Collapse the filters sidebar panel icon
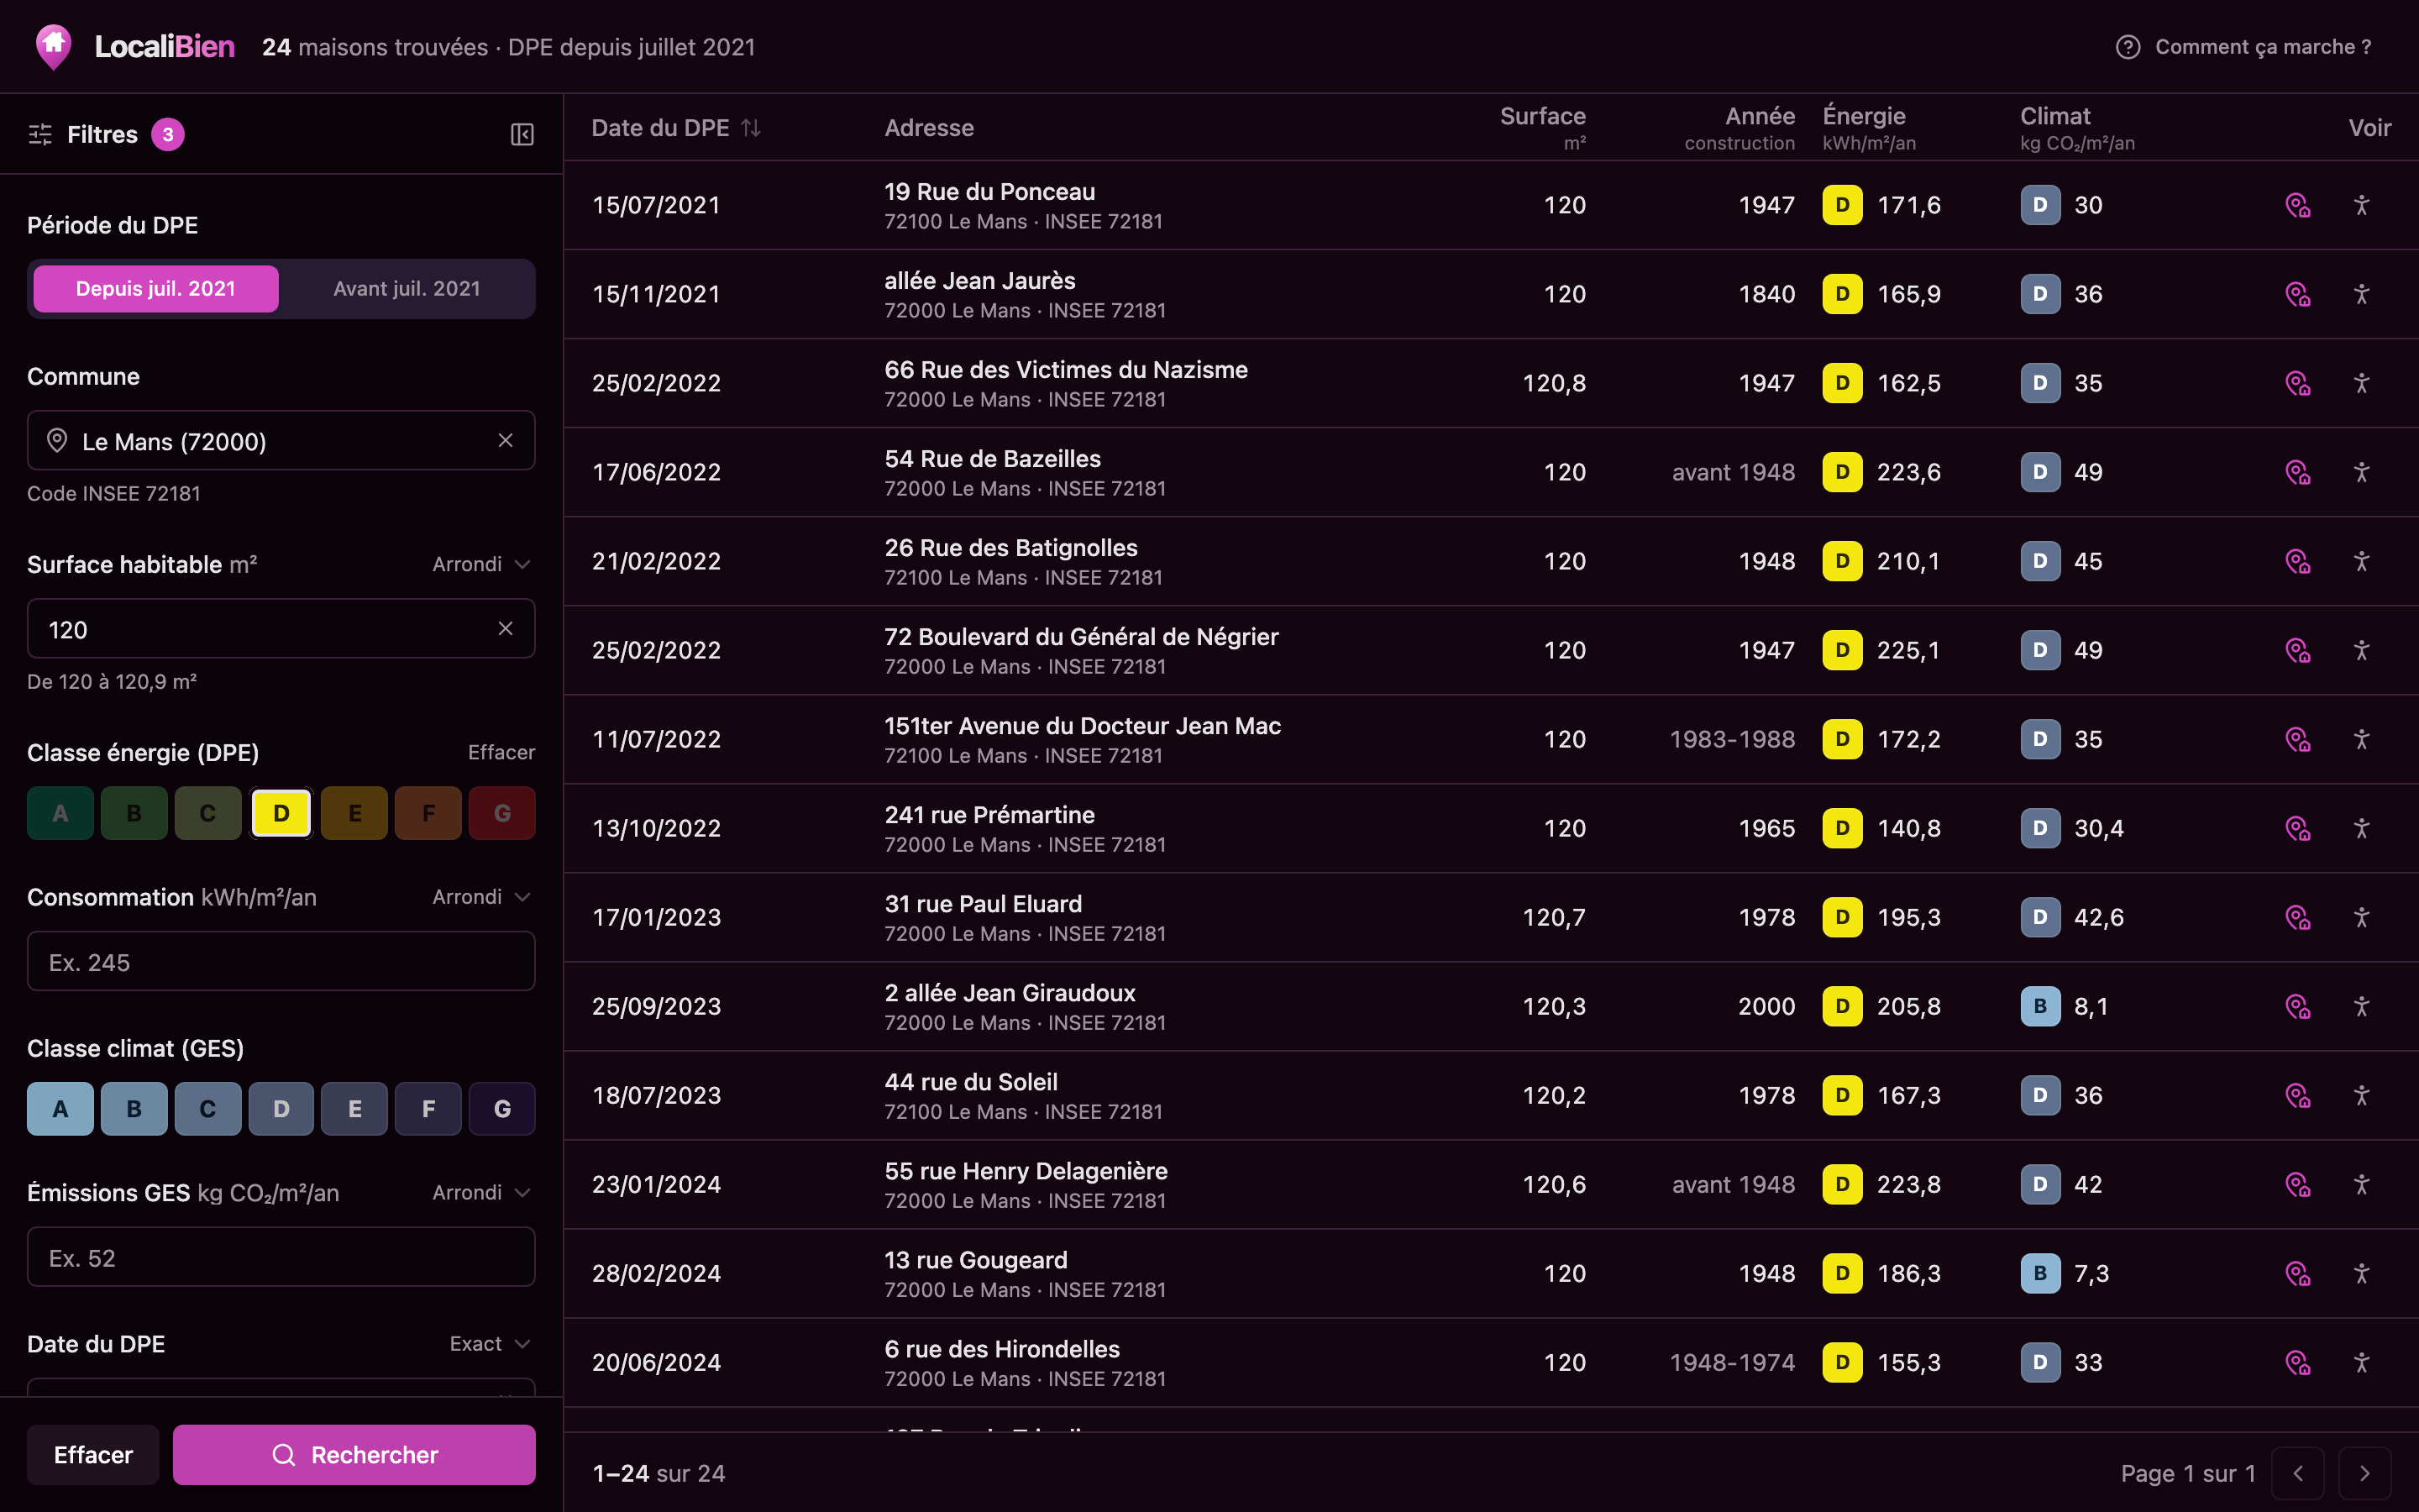Viewport: 2419px width, 1512px height. [x=522, y=134]
